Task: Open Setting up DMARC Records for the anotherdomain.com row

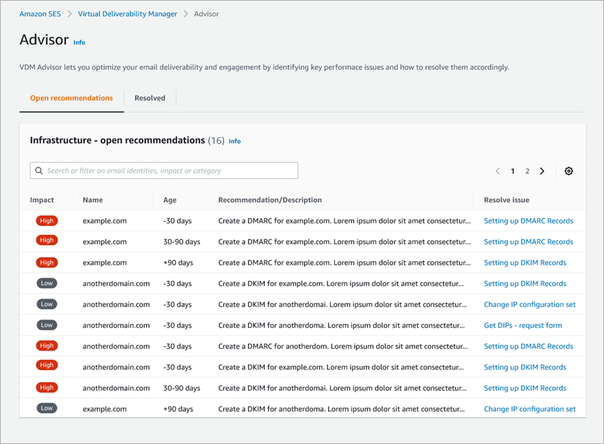Action: 528,346
